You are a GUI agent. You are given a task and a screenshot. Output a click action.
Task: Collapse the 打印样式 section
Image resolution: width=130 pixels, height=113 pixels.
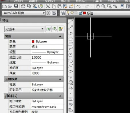point(60,96)
